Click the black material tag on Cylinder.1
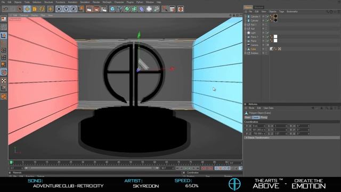341x192 pixels. [275, 17]
